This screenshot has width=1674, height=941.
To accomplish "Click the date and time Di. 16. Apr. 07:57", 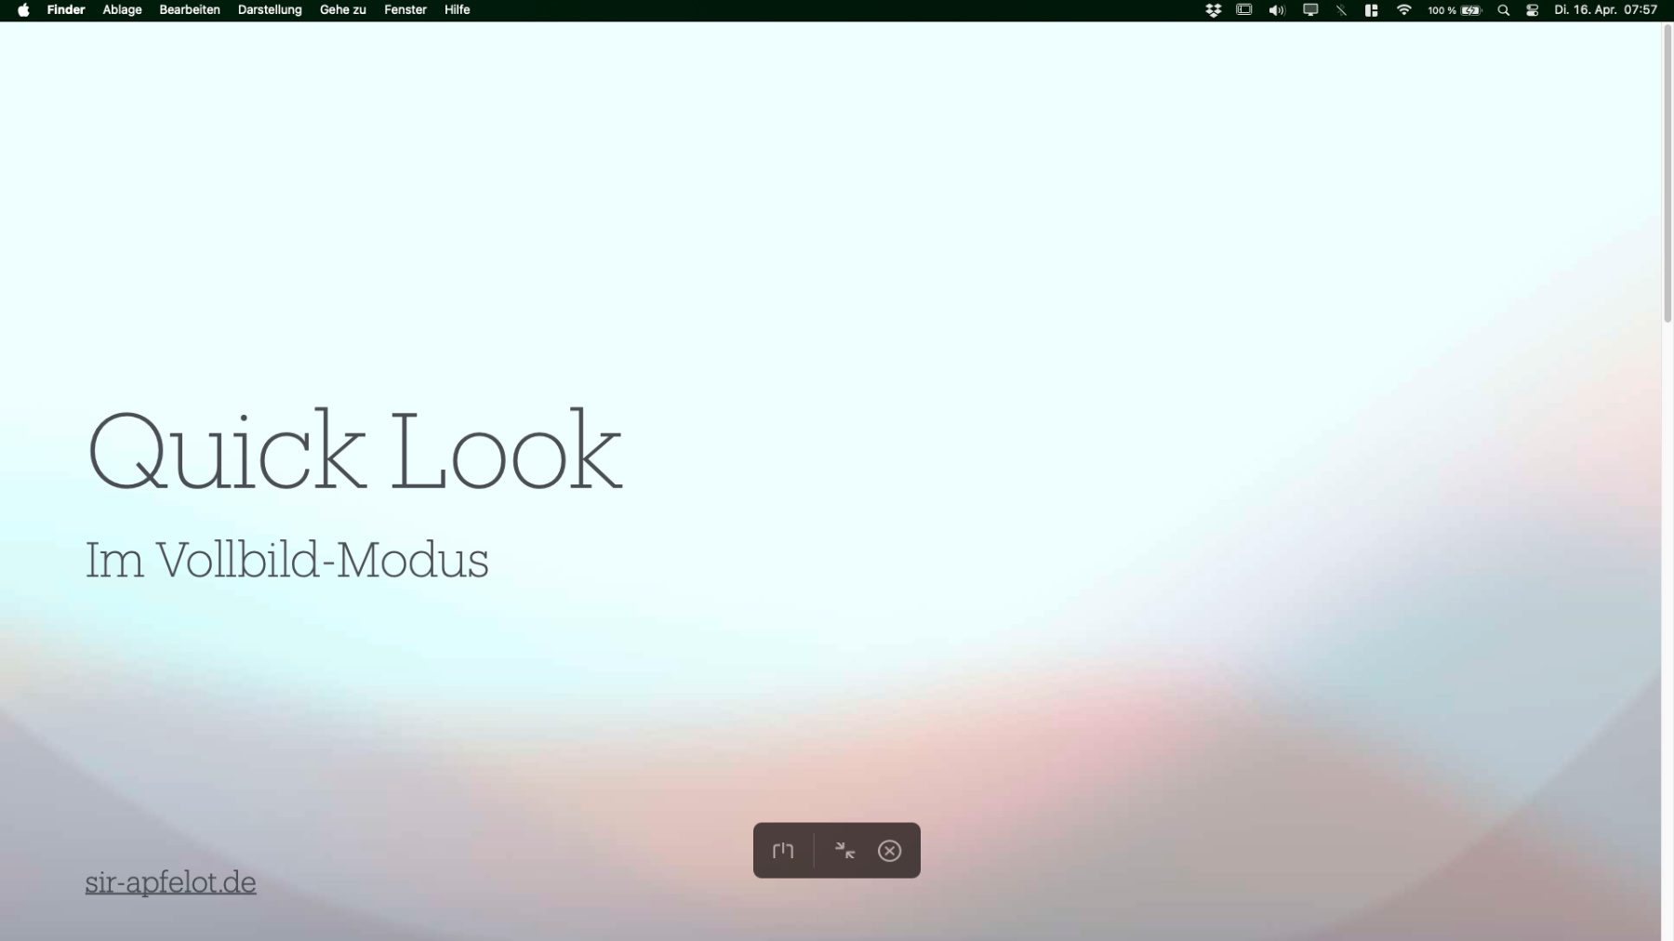I will tap(1605, 10).
